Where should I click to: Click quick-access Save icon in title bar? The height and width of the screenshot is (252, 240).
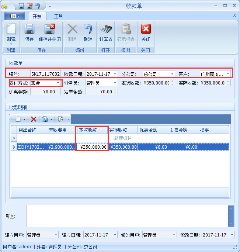click(x=21, y=6)
